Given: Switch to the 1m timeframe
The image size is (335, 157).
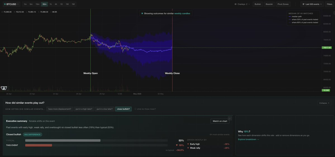Looking at the screenshot, I should pos(25,4).
